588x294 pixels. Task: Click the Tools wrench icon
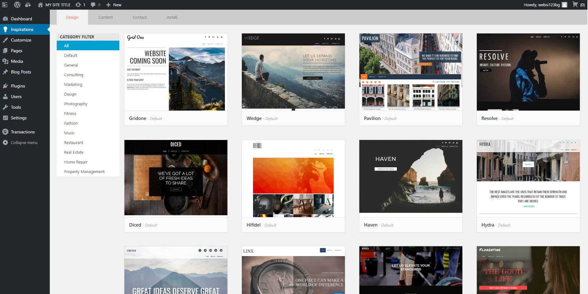tap(6, 107)
